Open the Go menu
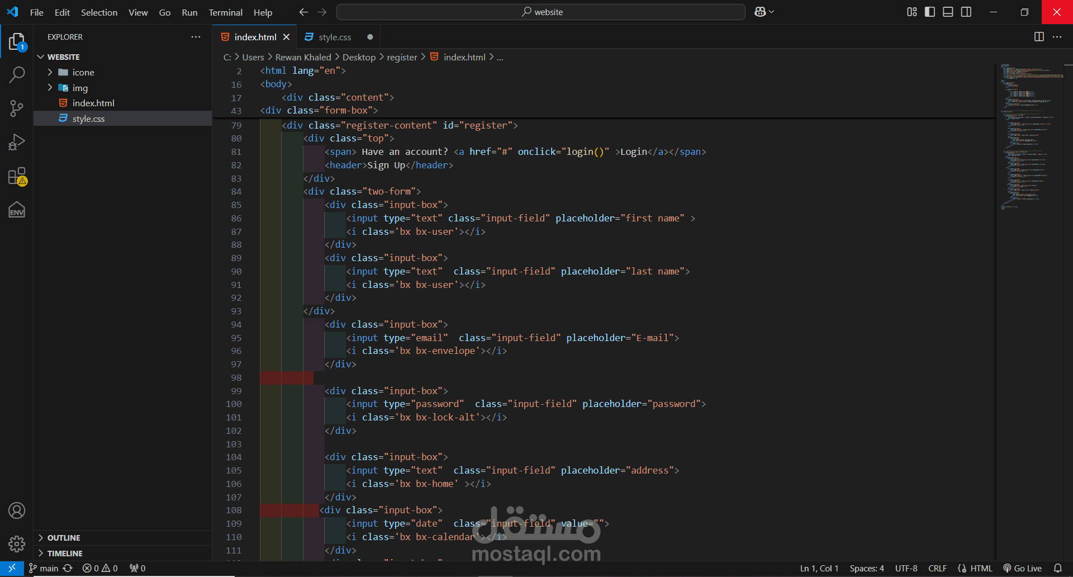The width and height of the screenshot is (1073, 577). point(164,12)
